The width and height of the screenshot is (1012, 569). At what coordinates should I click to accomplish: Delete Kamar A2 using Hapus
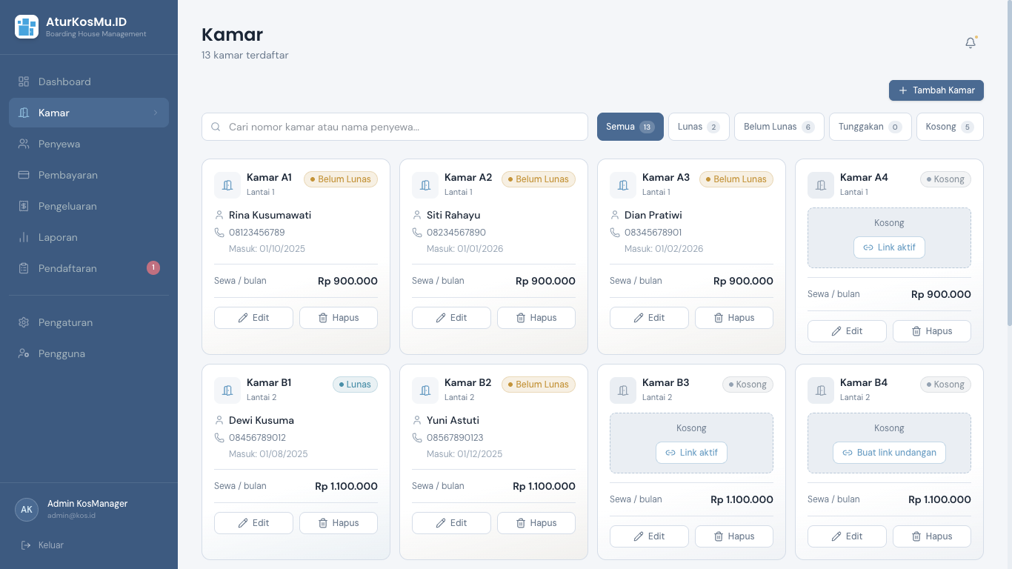(x=536, y=318)
